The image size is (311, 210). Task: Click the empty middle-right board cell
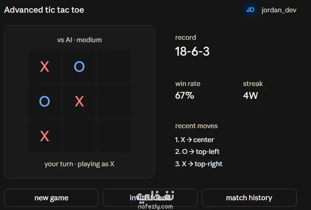(114, 101)
